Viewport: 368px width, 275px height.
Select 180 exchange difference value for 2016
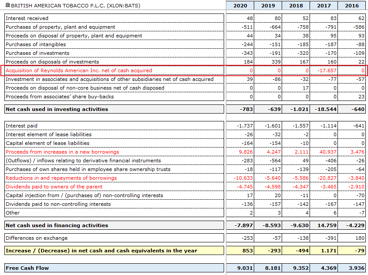(360, 238)
